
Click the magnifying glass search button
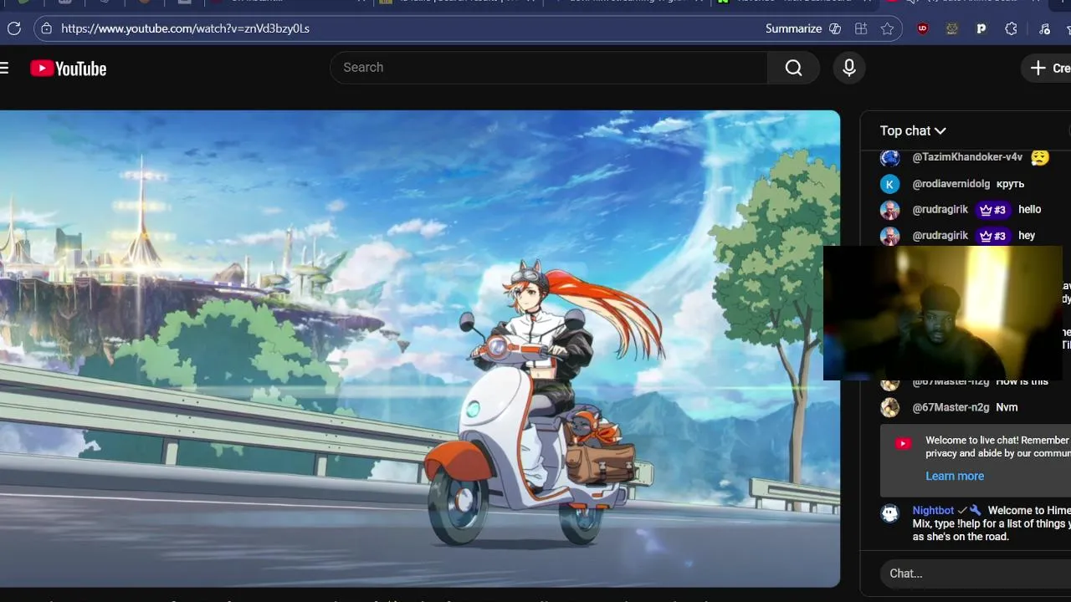[793, 68]
